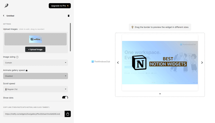Click the gallery pagination dot
Screen dimensions: 215x123
click(160, 94)
